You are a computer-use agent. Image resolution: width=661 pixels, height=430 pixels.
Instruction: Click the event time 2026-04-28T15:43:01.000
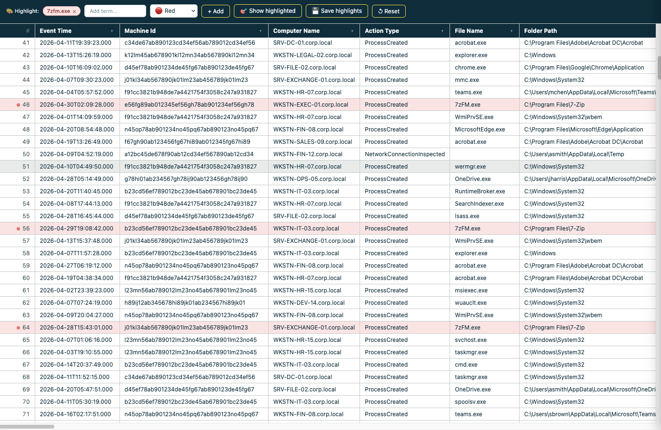tap(76, 328)
